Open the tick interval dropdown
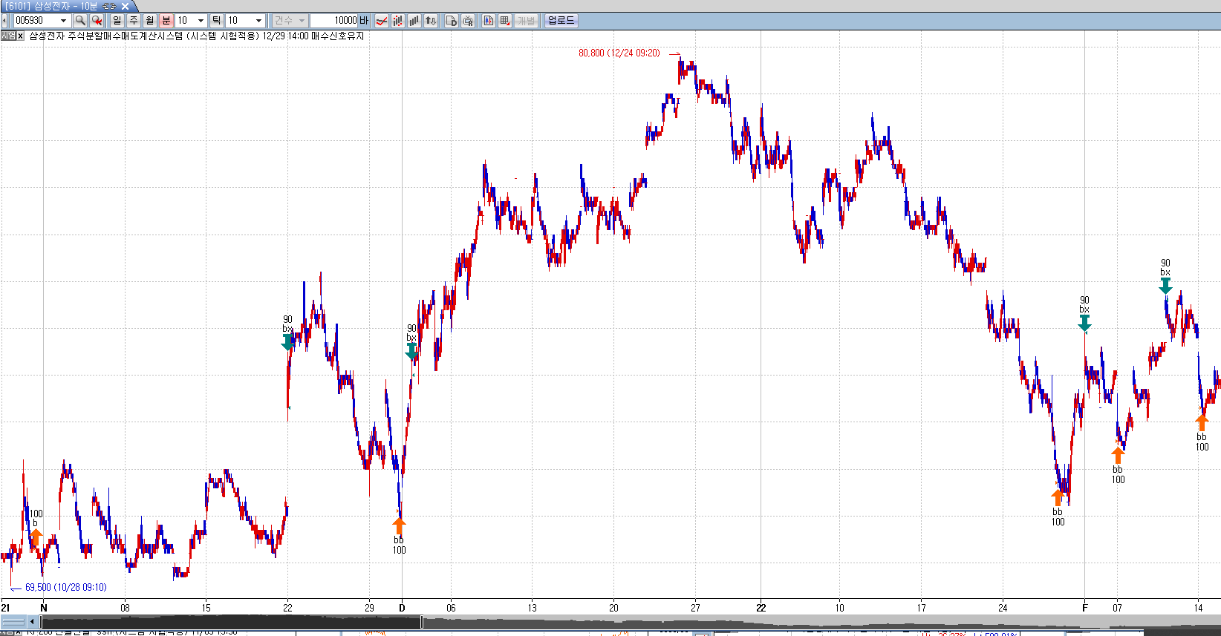 pyautogui.click(x=258, y=21)
